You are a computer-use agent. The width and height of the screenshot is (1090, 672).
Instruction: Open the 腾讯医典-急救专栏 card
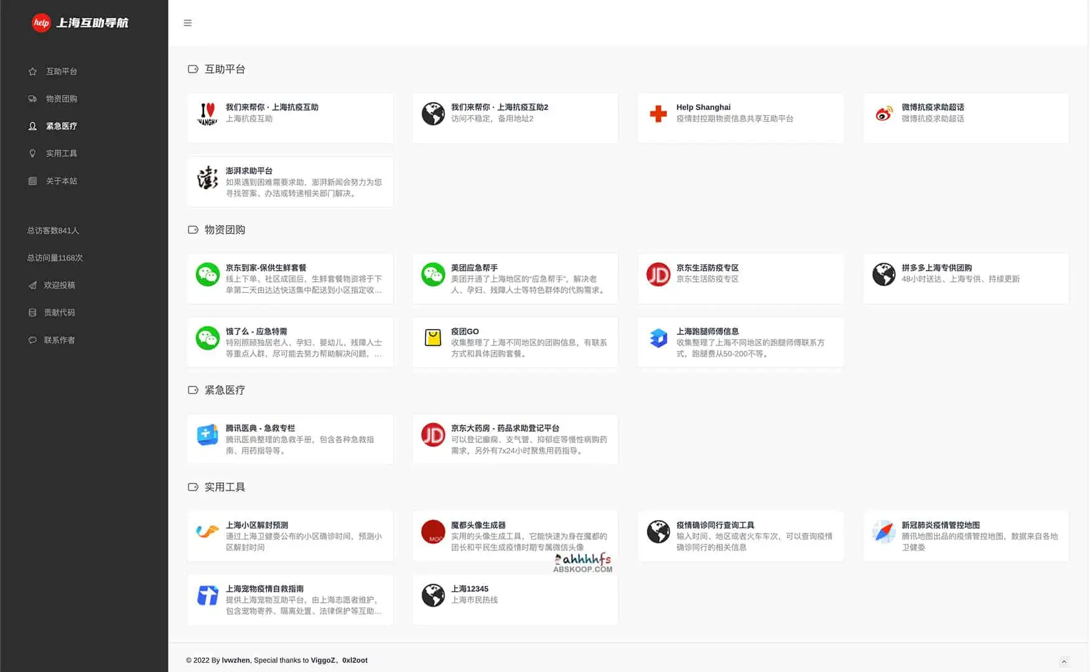[x=290, y=438]
